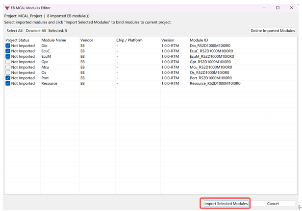The height and width of the screenshot is (211, 302).
Task: Click the Deselect All button
Action: (x=36, y=31)
